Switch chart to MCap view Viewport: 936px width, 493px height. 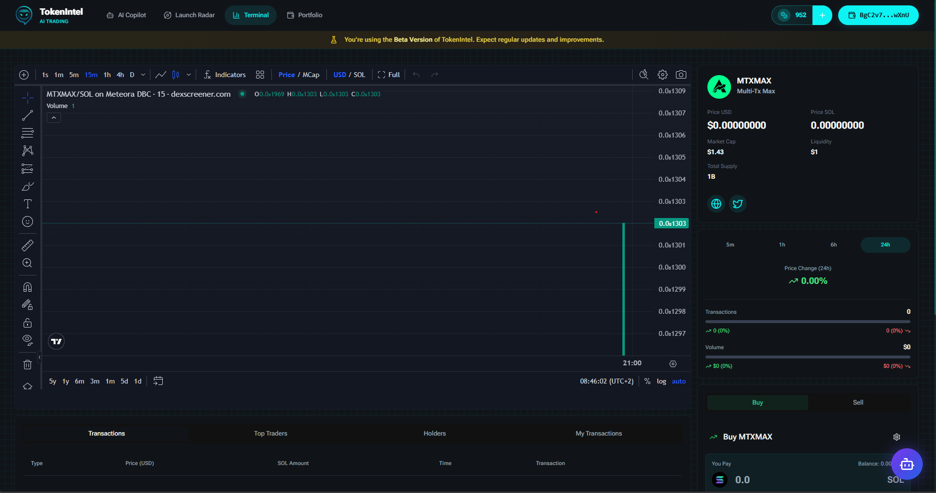coord(311,75)
